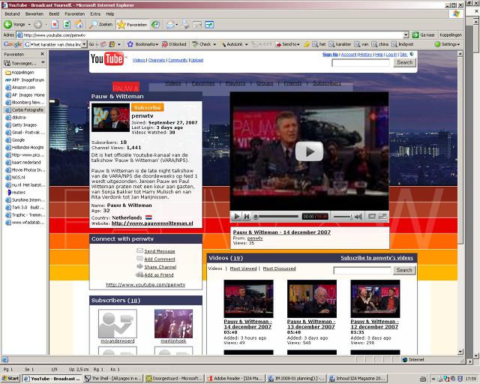Click Add as Friend link
Viewport: 480px width, 384px height.
(158, 275)
